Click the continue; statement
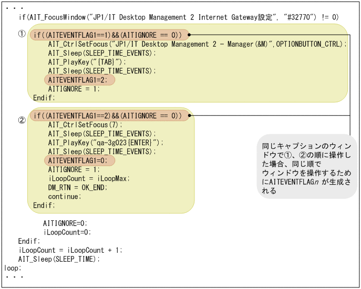The width and height of the screenshot is (361, 289). tap(65, 196)
